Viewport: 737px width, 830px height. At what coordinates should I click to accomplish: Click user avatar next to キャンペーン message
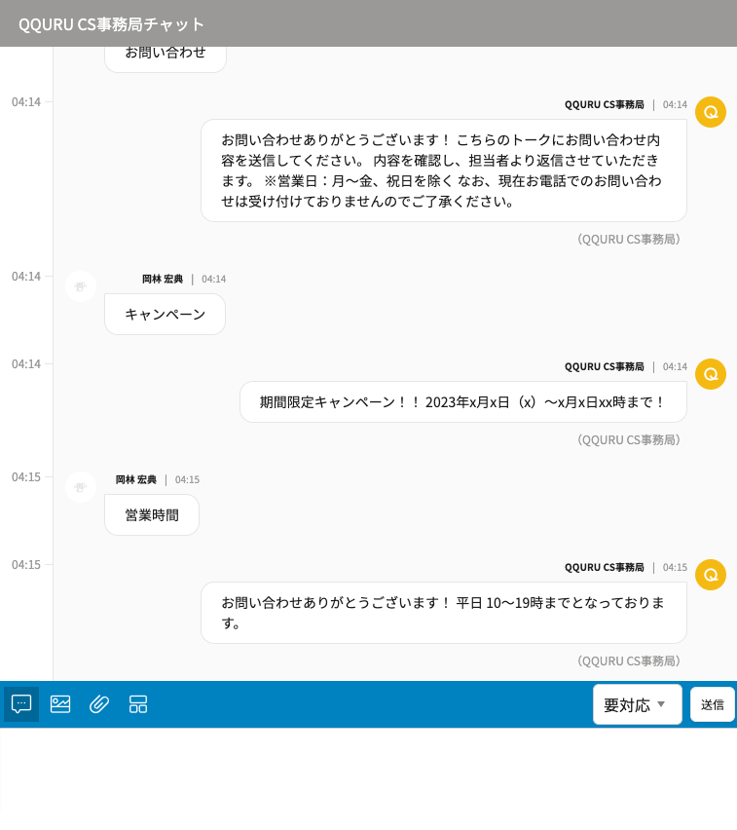click(81, 286)
